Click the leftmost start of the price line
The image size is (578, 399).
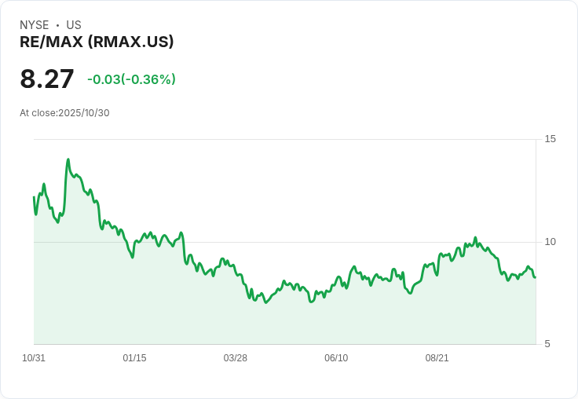pyautogui.click(x=34, y=197)
